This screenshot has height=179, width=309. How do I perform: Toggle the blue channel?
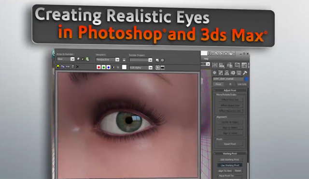tap(108, 67)
